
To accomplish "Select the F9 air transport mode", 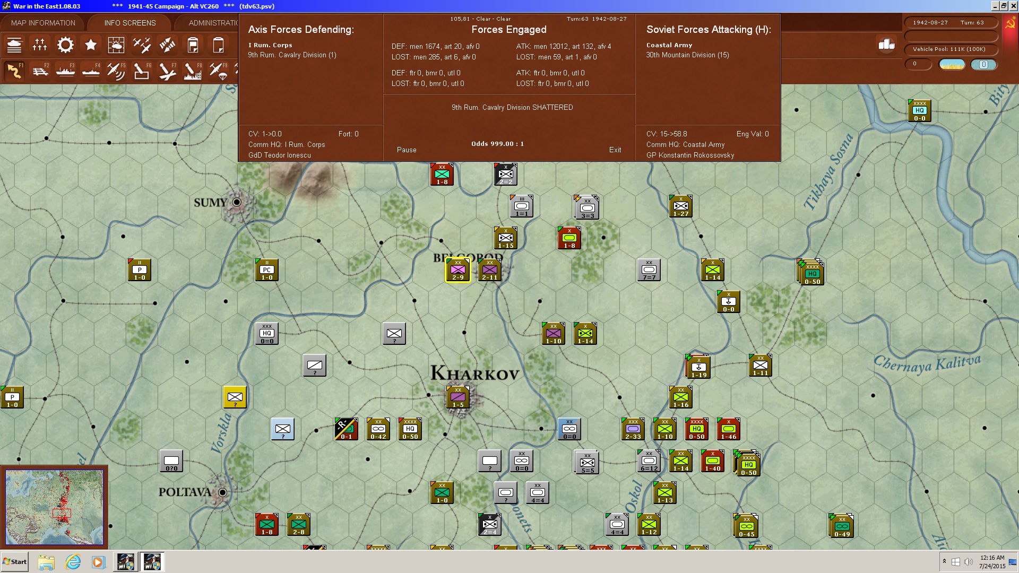I will point(218,71).
